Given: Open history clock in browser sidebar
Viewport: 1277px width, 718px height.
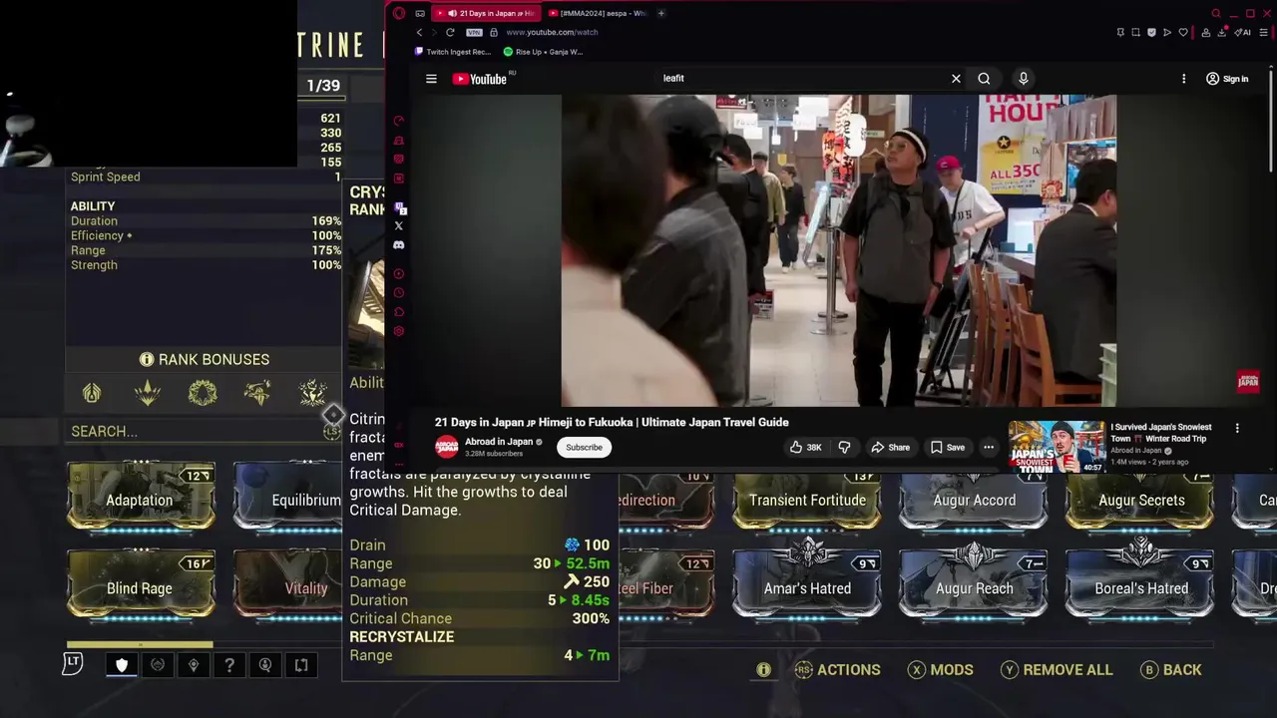Looking at the screenshot, I should coord(399,293).
